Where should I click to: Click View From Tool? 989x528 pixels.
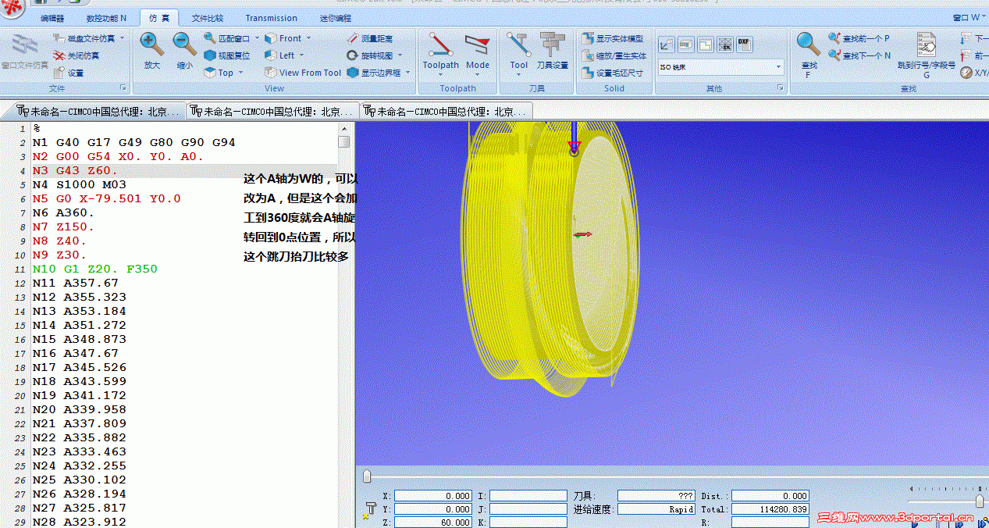click(x=303, y=73)
